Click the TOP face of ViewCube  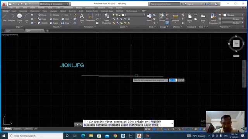236,44
